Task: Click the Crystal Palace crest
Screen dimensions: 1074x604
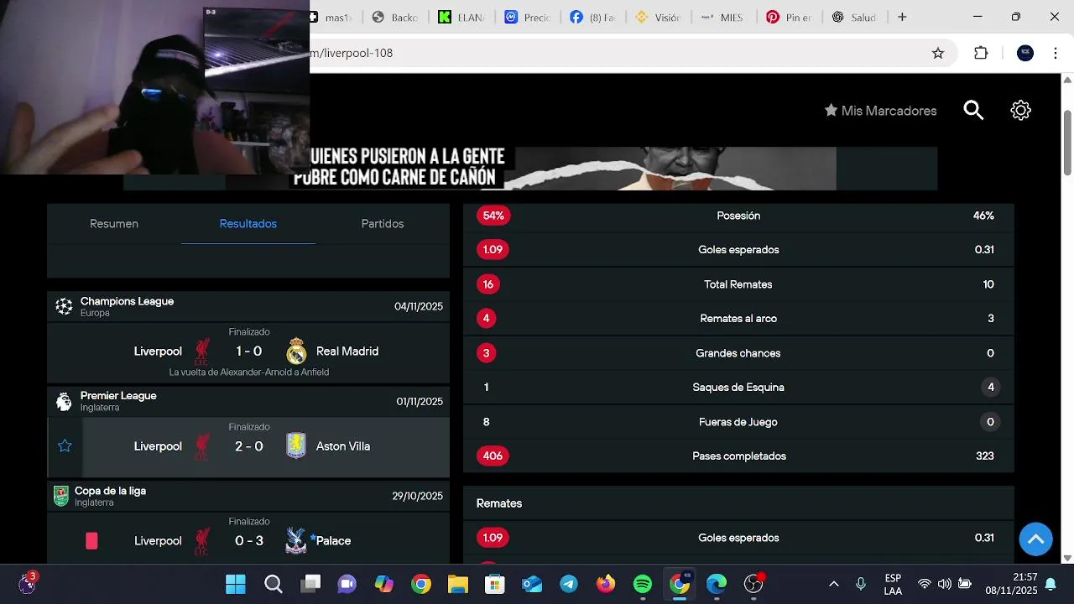Action: point(295,541)
